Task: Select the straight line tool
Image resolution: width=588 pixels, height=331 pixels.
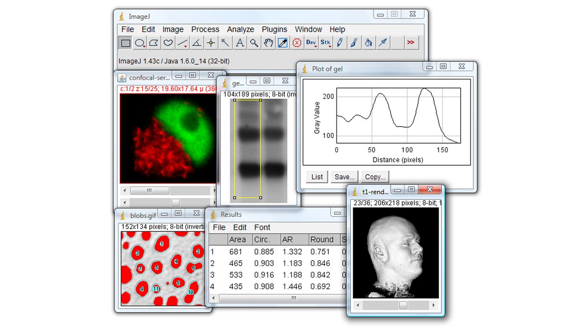Action: [x=182, y=43]
